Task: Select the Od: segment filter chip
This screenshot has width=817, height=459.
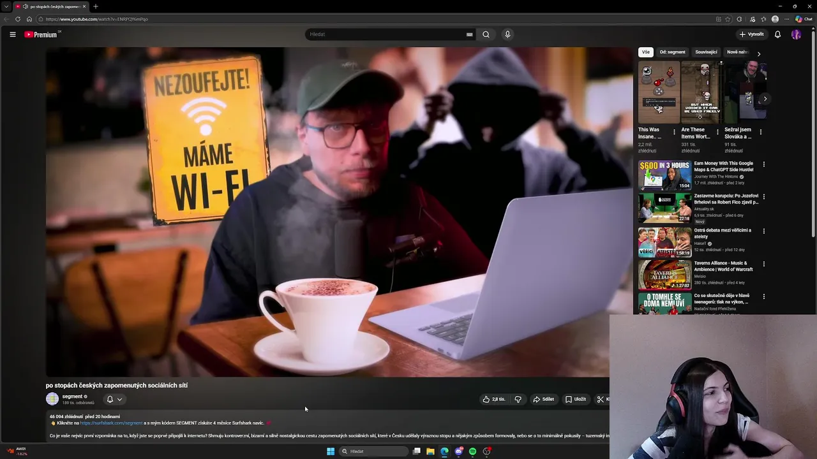Action: (x=672, y=52)
